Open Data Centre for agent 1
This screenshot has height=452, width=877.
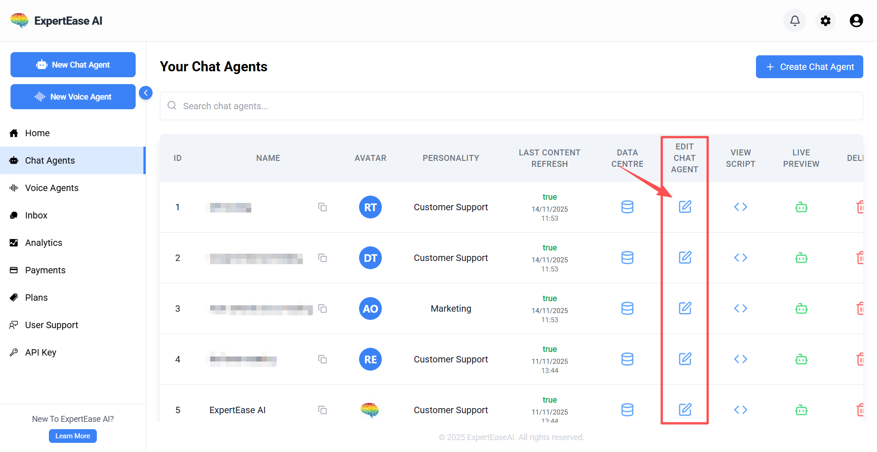click(627, 207)
